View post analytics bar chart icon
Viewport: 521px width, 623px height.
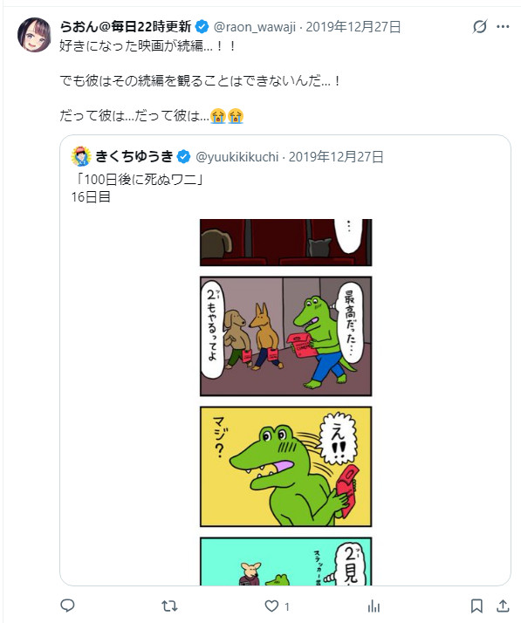[x=374, y=606]
